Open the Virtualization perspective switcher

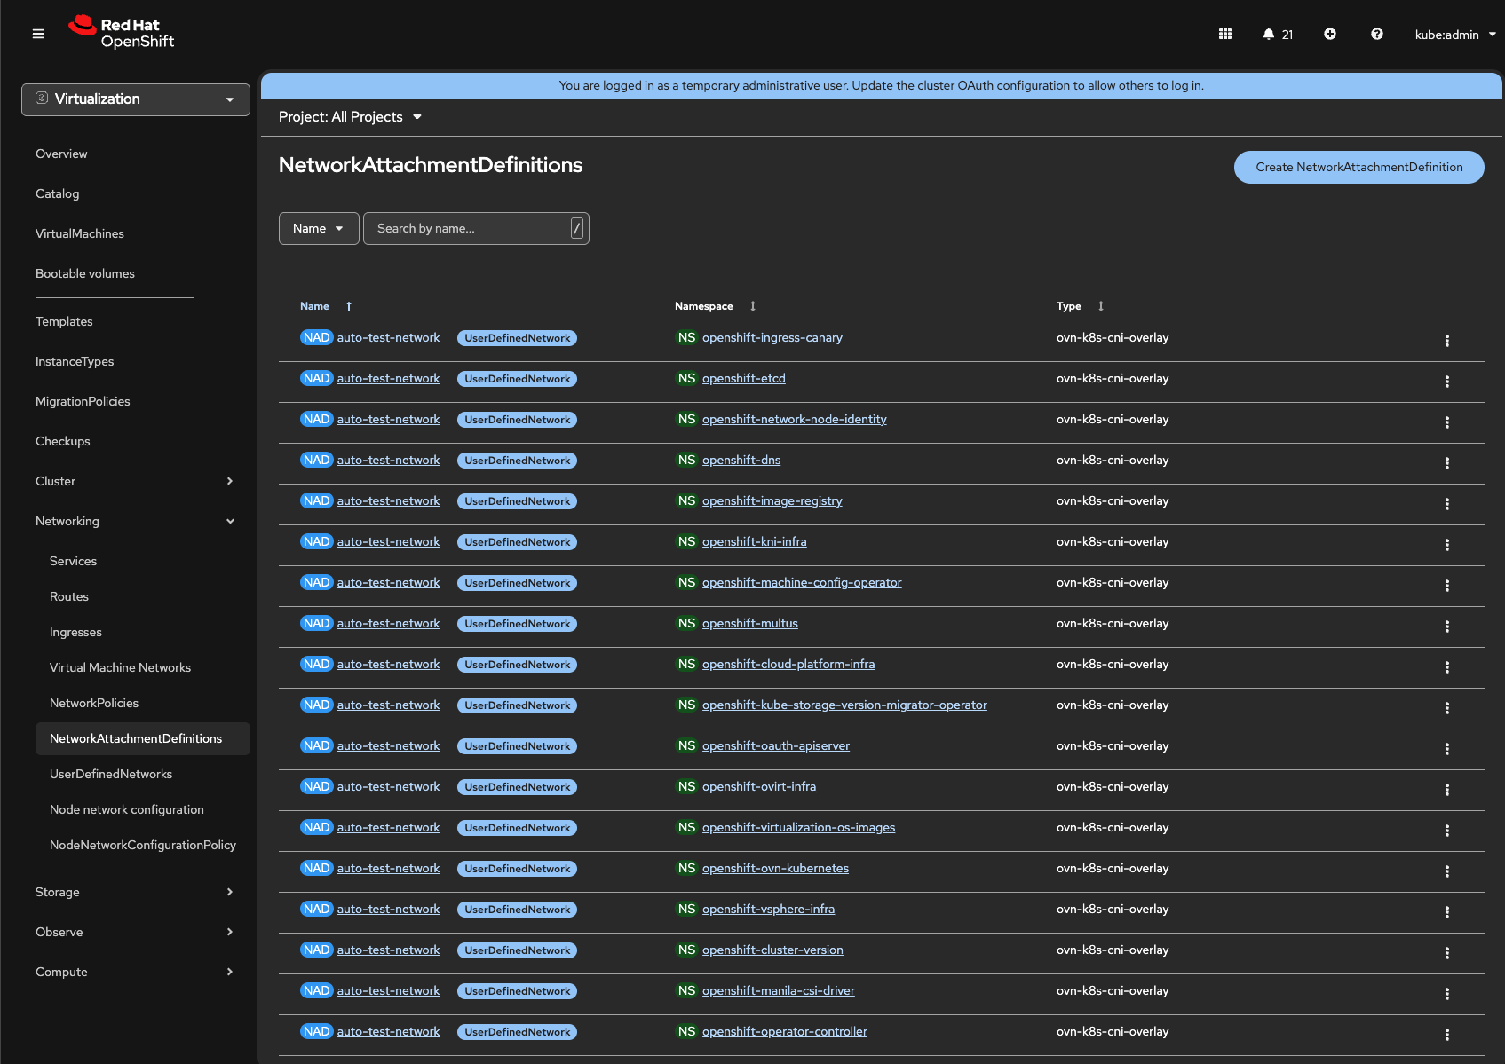point(136,99)
